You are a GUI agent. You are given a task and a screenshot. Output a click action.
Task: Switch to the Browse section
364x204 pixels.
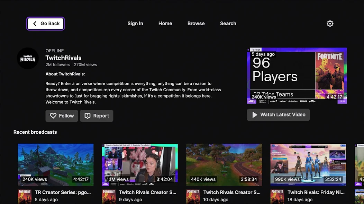pos(196,23)
